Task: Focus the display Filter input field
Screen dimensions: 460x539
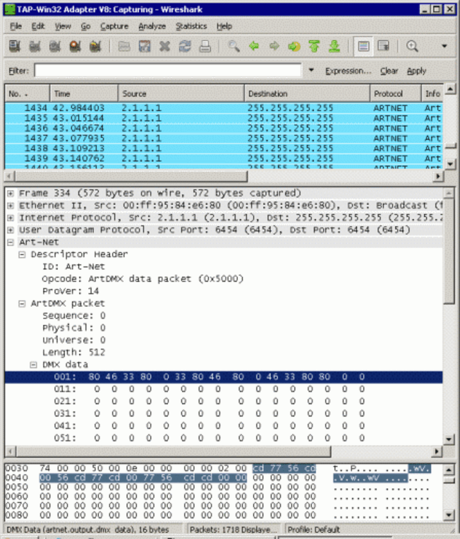Action: click(x=168, y=70)
